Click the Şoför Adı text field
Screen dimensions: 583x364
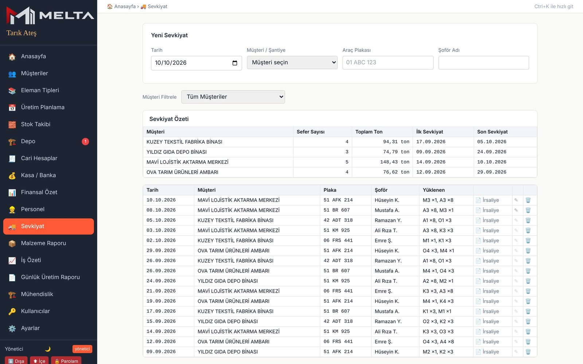pos(484,63)
